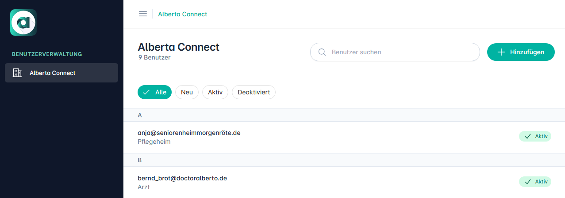Viewport: 565px width, 198px height.
Task: Click the checkmark in bernd_brot's Aktiv badge
Action: (527, 182)
